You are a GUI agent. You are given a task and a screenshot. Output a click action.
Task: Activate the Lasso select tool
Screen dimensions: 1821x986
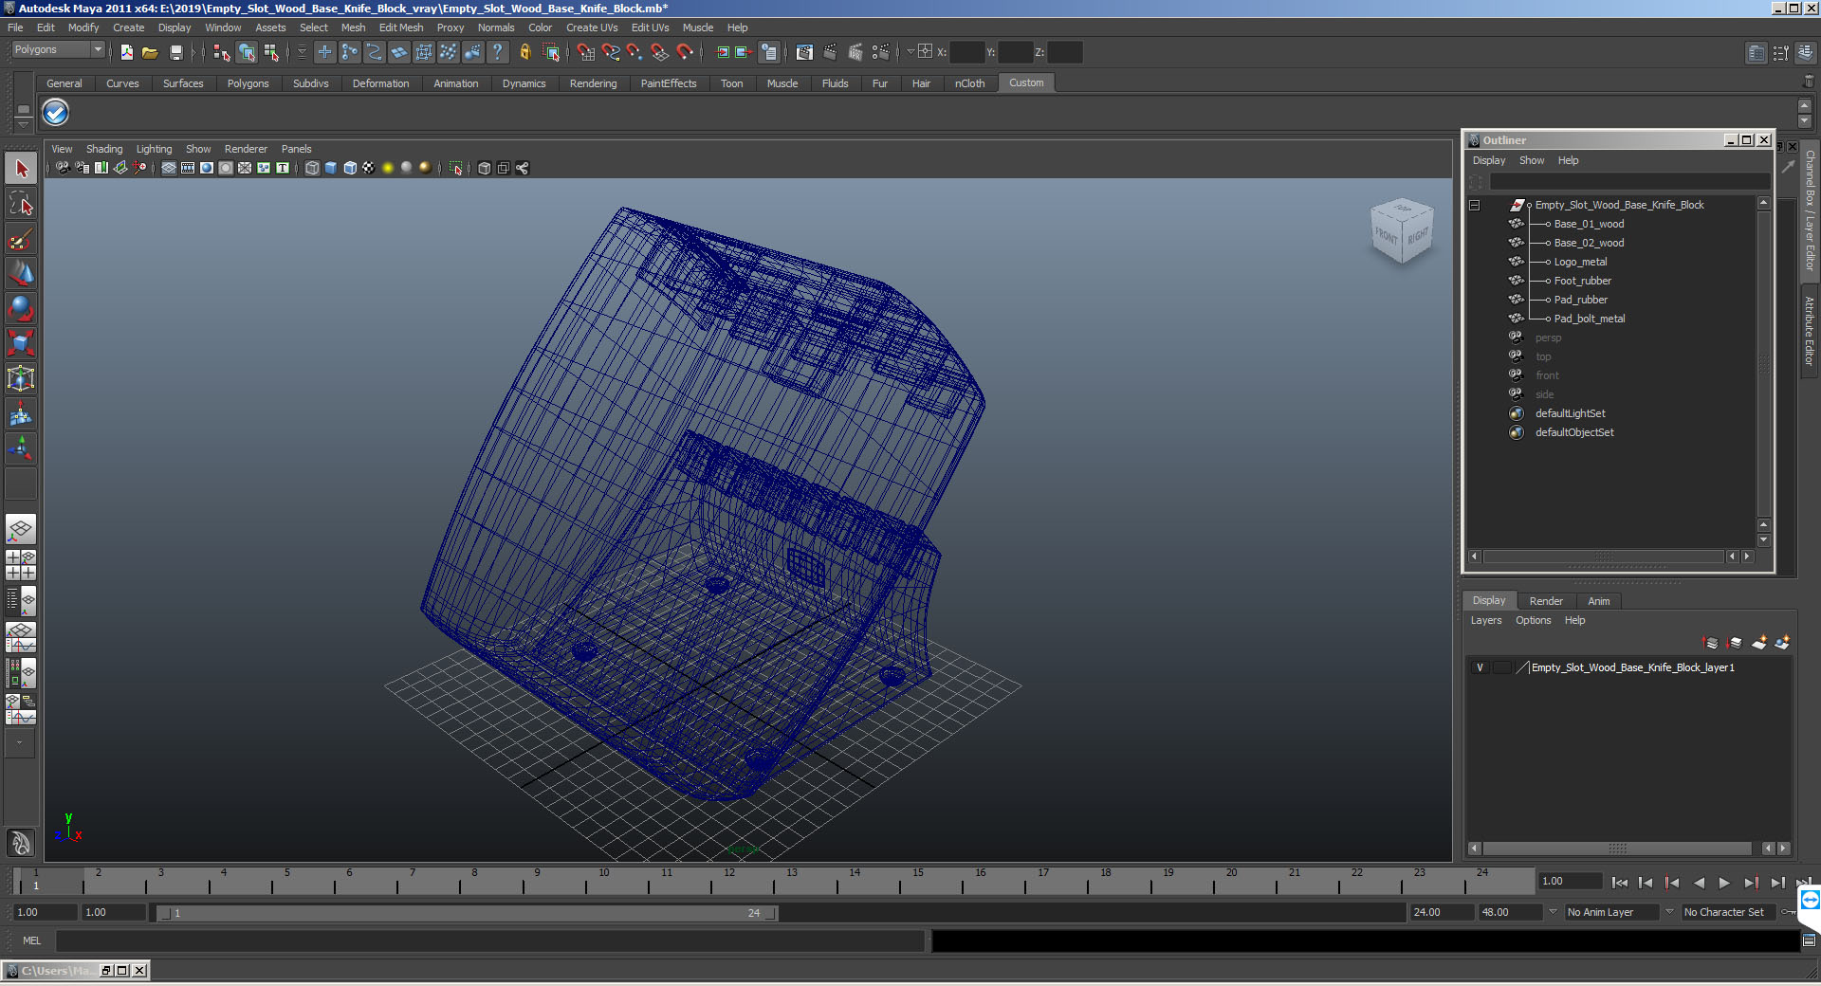pos(21,204)
